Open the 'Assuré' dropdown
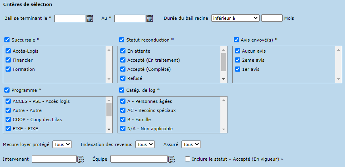This screenshot has height=167, width=345. [x=191, y=144]
